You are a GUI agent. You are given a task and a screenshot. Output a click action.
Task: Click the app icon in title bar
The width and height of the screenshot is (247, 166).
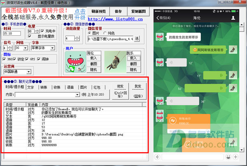coord(3,2)
